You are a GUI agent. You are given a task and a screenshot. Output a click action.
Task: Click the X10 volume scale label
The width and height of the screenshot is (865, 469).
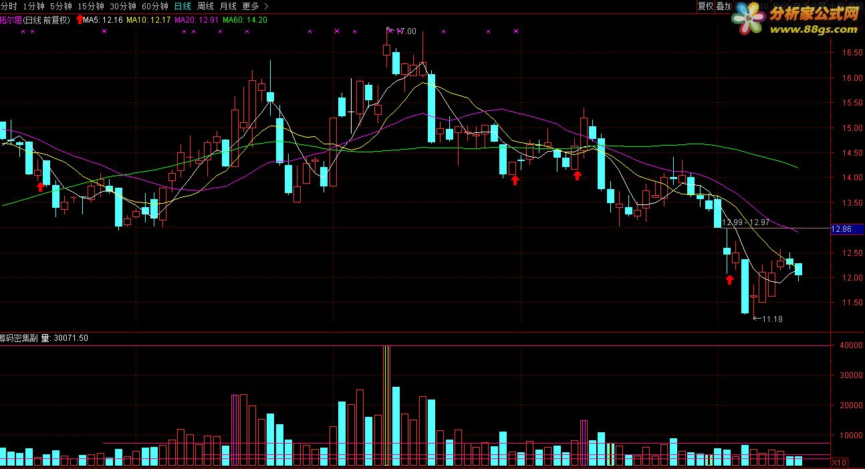[x=838, y=462]
